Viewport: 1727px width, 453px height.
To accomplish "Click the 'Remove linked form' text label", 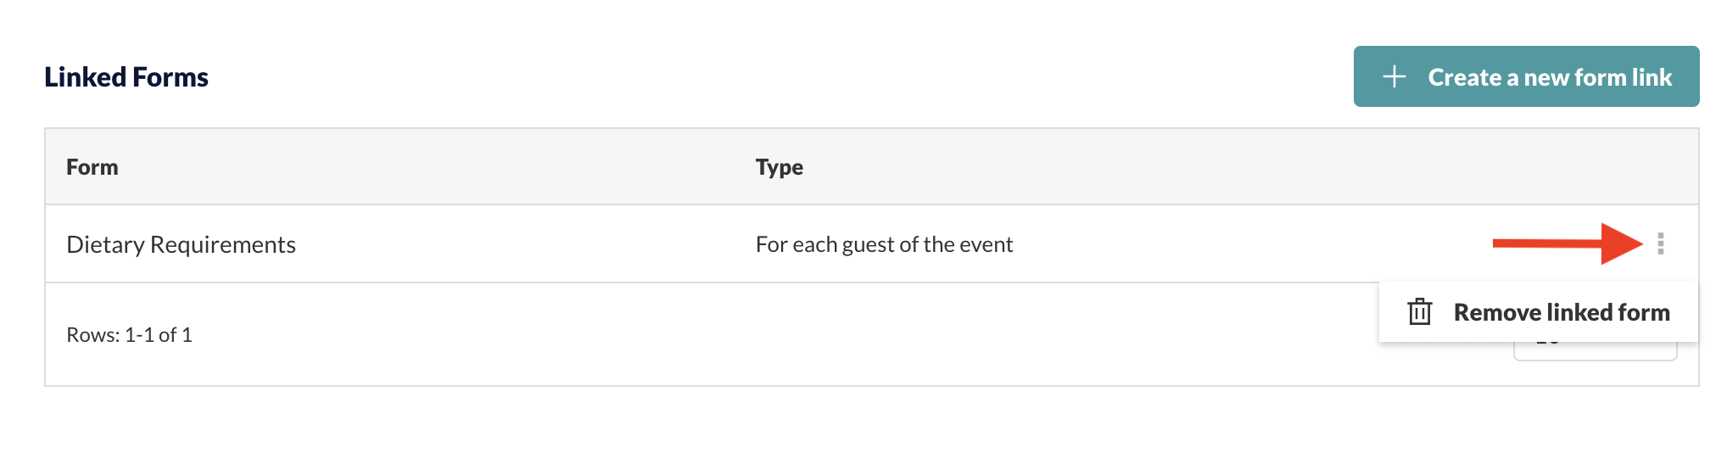I will [x=1562, y=312].
